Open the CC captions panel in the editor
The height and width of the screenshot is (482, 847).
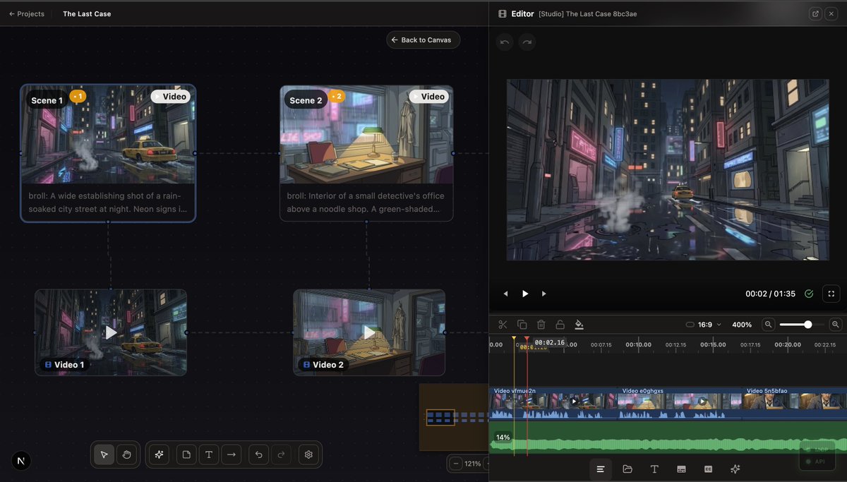(x=709, y=469)
